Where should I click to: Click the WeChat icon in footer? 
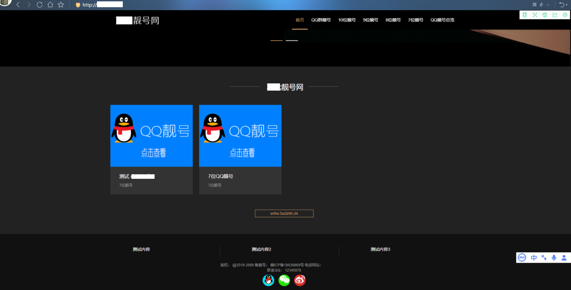284,280
